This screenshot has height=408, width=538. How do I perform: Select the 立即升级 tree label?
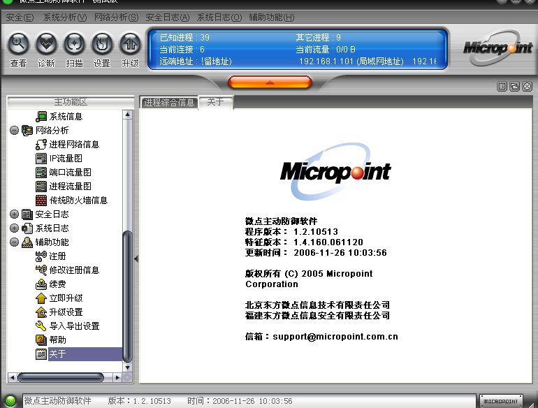point(66,298)
